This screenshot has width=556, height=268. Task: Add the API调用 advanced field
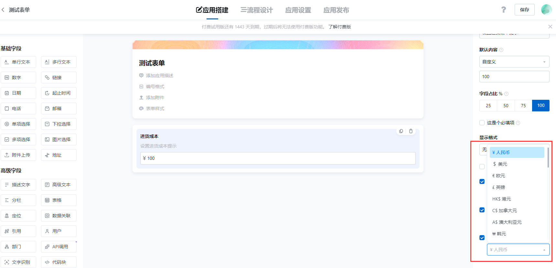59,247
